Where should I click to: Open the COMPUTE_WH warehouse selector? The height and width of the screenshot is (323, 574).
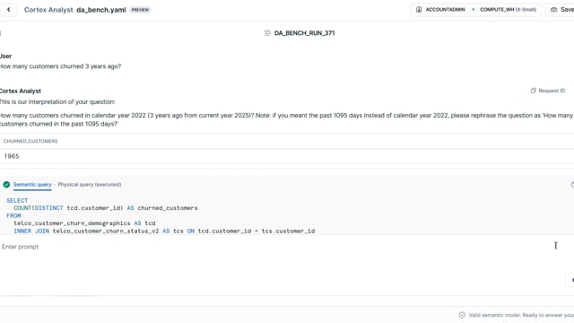pos(509,10)
